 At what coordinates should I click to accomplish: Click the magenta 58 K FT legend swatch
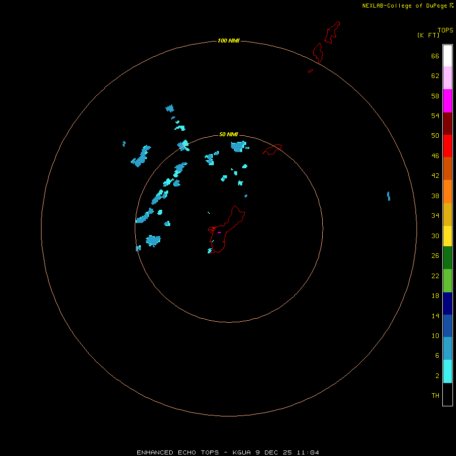(x=447, y=101)
